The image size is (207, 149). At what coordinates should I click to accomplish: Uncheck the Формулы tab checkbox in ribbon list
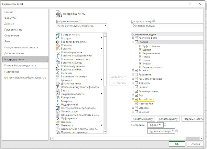coord(136,83)
